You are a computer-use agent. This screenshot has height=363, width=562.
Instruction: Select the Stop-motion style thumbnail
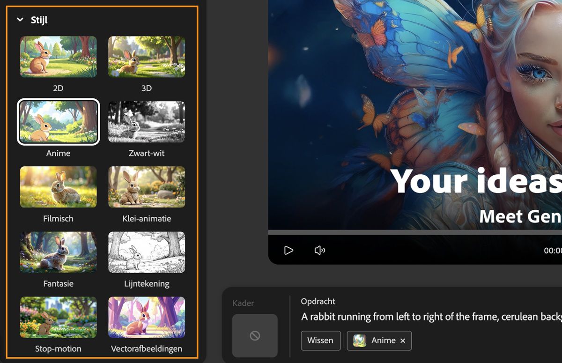coord(59,317)
